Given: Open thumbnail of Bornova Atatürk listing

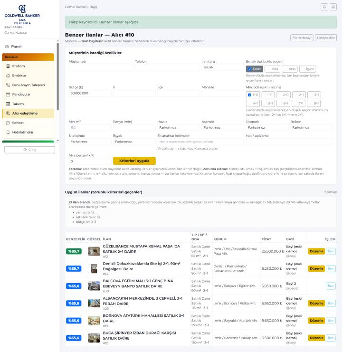Looking at the screenshot, I should pyautogui.click(x=94, y=321).
